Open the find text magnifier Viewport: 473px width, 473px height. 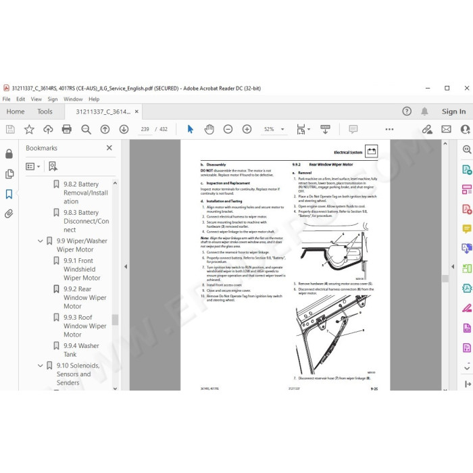[x=86, y=130]
